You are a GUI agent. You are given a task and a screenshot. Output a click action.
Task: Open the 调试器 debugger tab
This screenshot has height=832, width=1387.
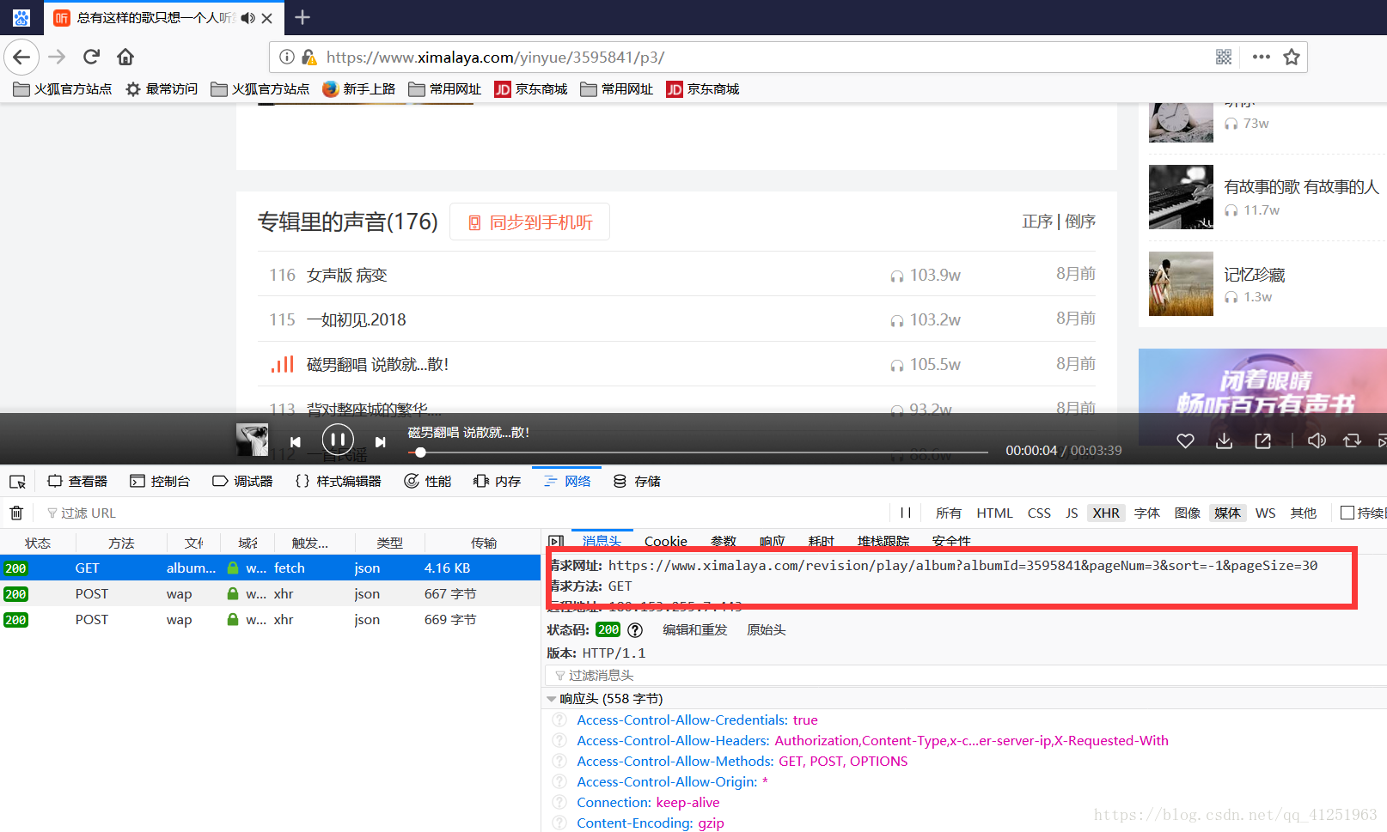[x=242, y=481]
